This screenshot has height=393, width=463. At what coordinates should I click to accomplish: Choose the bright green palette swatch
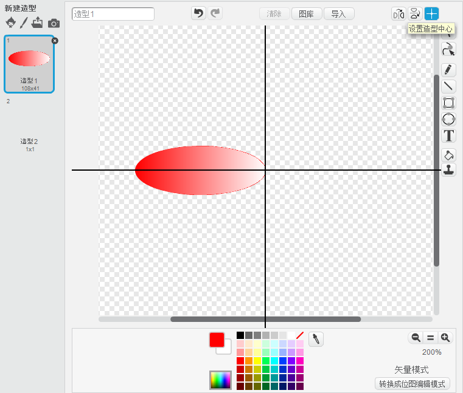point(266,361)
